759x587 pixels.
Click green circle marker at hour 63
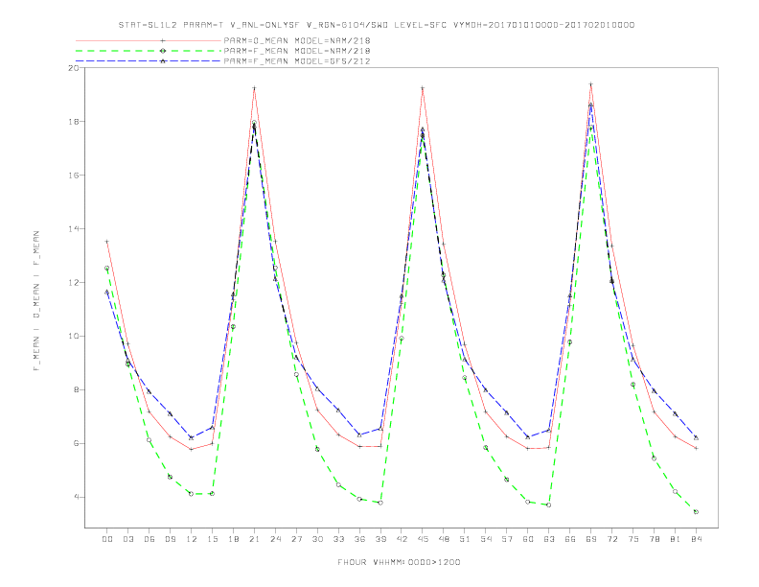pyautogui.click(x=549, y=505)
